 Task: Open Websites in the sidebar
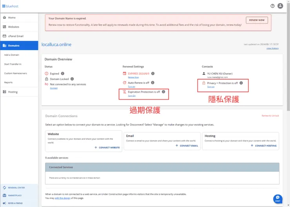tap(19, 27)
